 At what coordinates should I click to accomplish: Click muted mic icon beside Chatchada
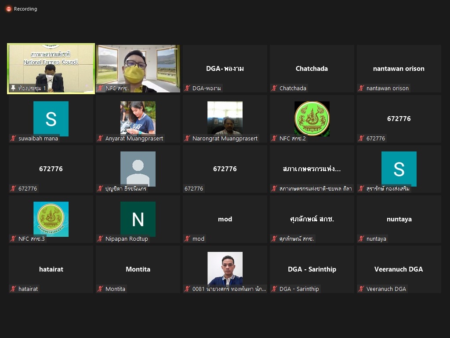coord(274,88)
